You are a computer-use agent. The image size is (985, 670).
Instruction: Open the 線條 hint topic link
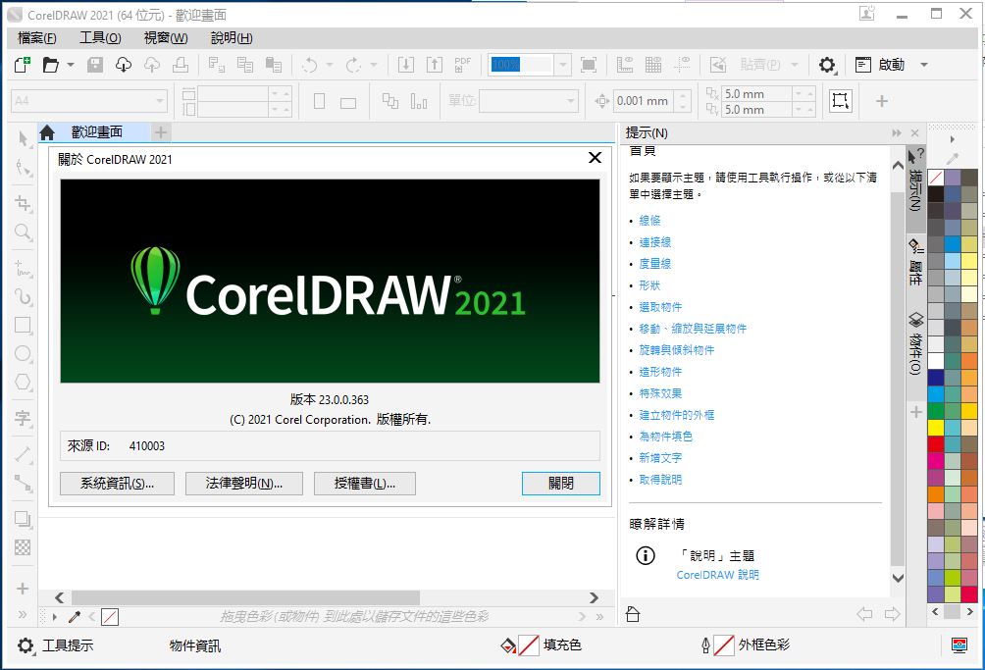pos(650,221)
